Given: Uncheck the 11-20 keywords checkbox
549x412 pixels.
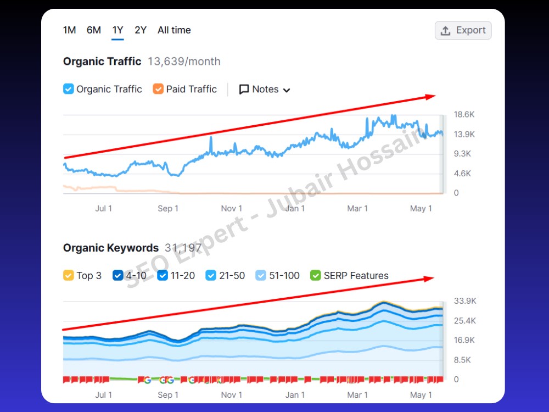Looking at the screenshot, I should pyautogui.click(x=163, y=275).
